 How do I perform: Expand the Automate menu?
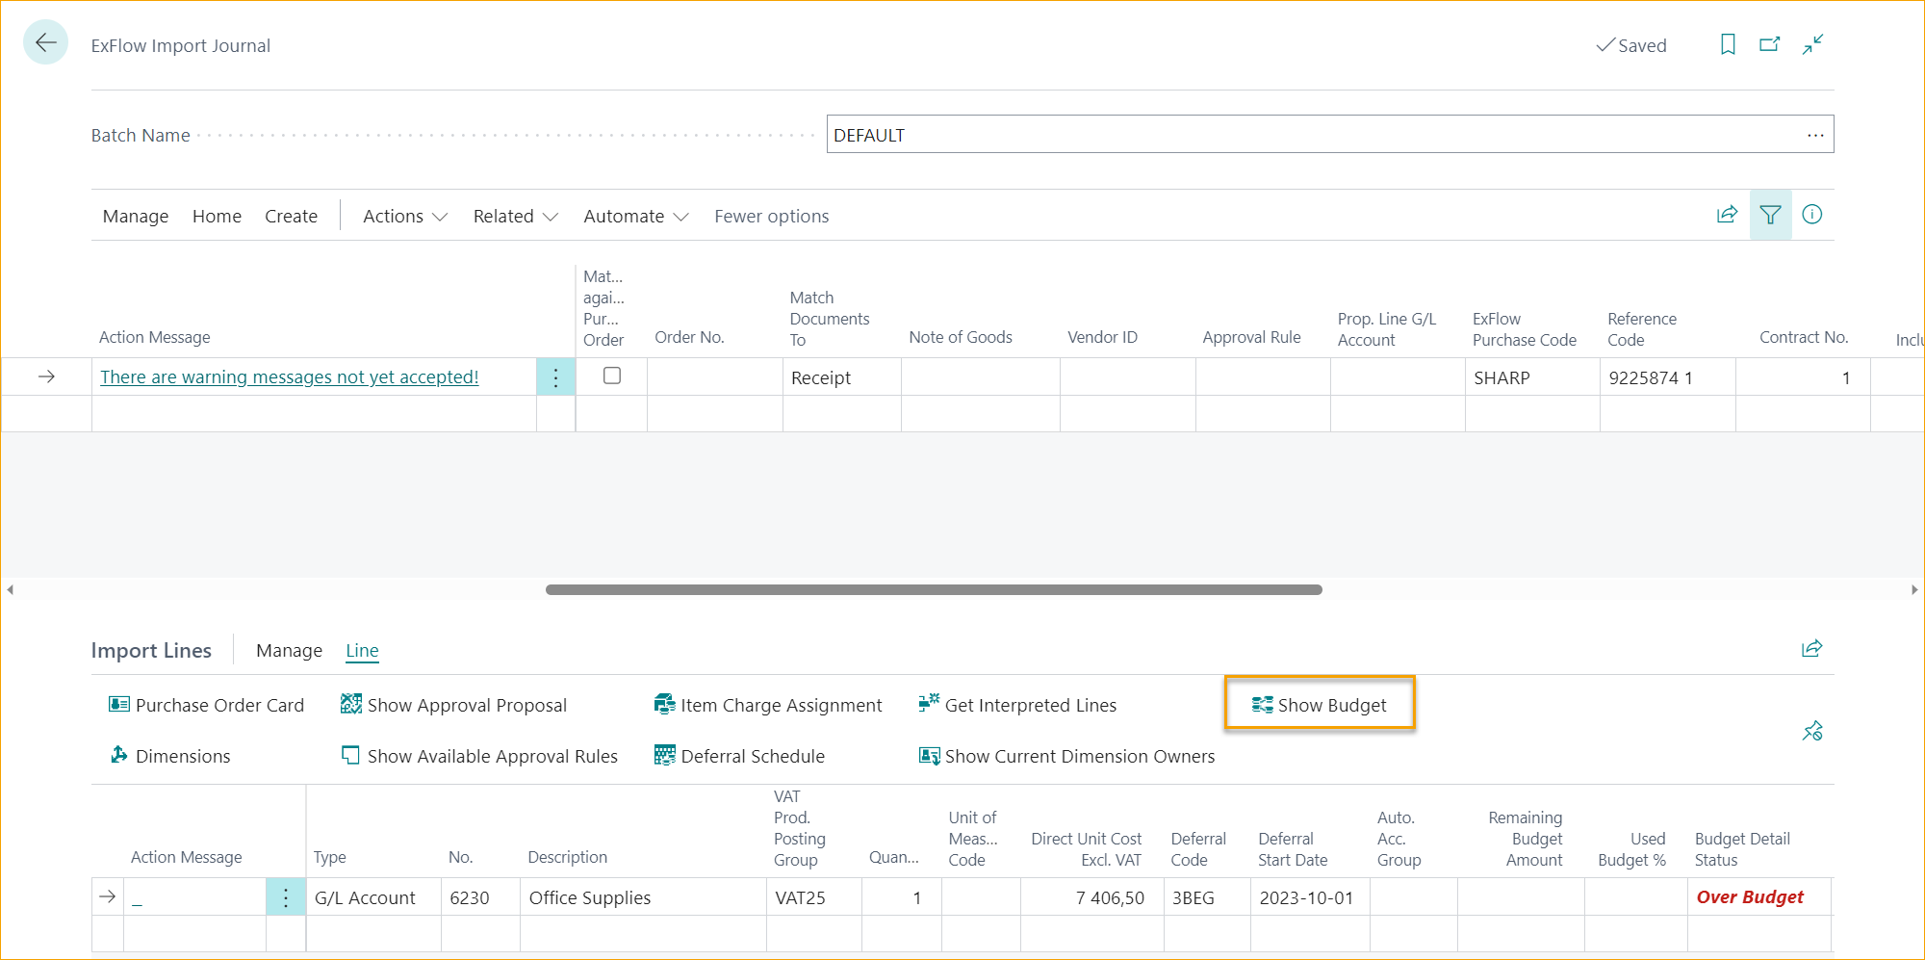634,216
